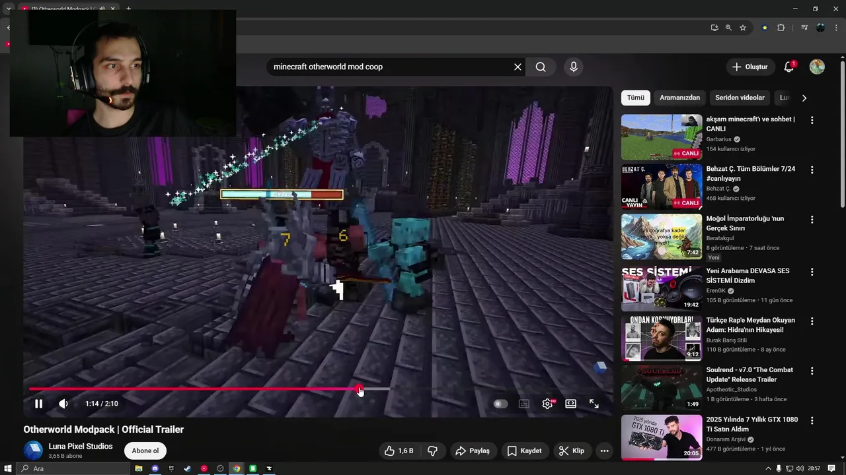Close the Otherworld Modpack browser tab
The height and width of the screenshot is (475, 846).
coord(113,9)
